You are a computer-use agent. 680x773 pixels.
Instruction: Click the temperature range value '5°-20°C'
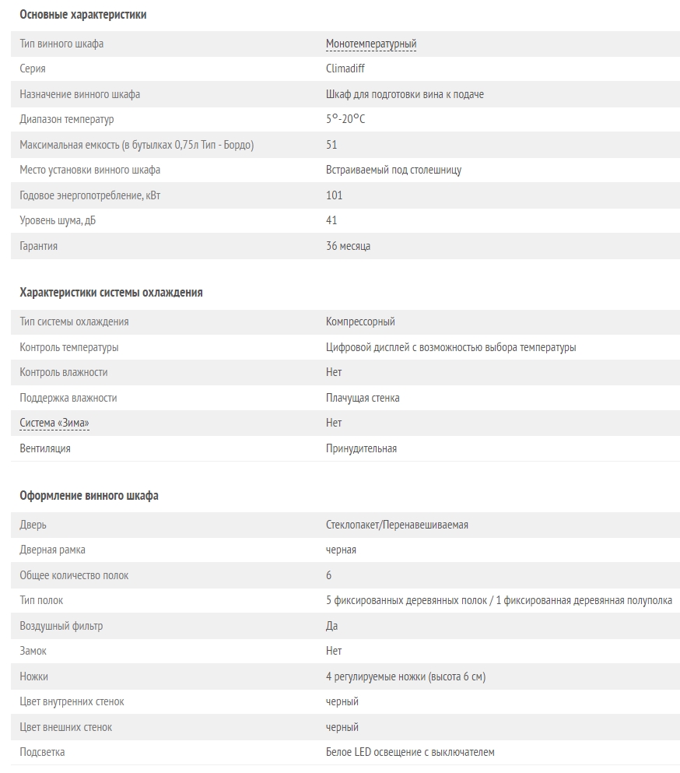[345, 120]
